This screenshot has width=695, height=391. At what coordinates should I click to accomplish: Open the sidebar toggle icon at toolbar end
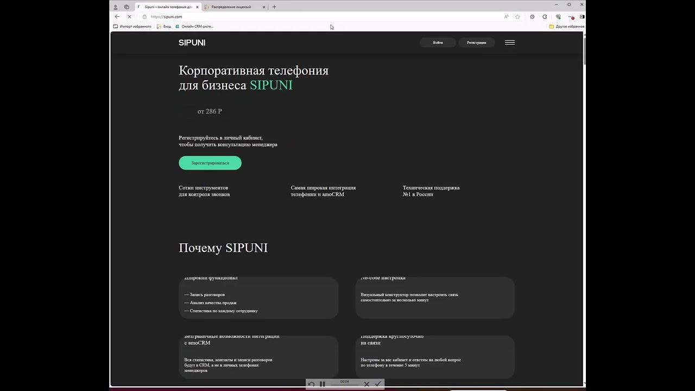[x=582, y=17]
